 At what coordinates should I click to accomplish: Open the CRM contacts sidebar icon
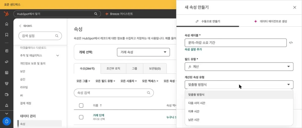point(6,51)
